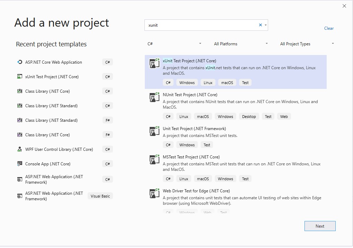Image resolution: width=353 pixels, height=248 pixels.
Task: Click the Windows tag under xUnit Test Project
Action: (x=187, y=83)
